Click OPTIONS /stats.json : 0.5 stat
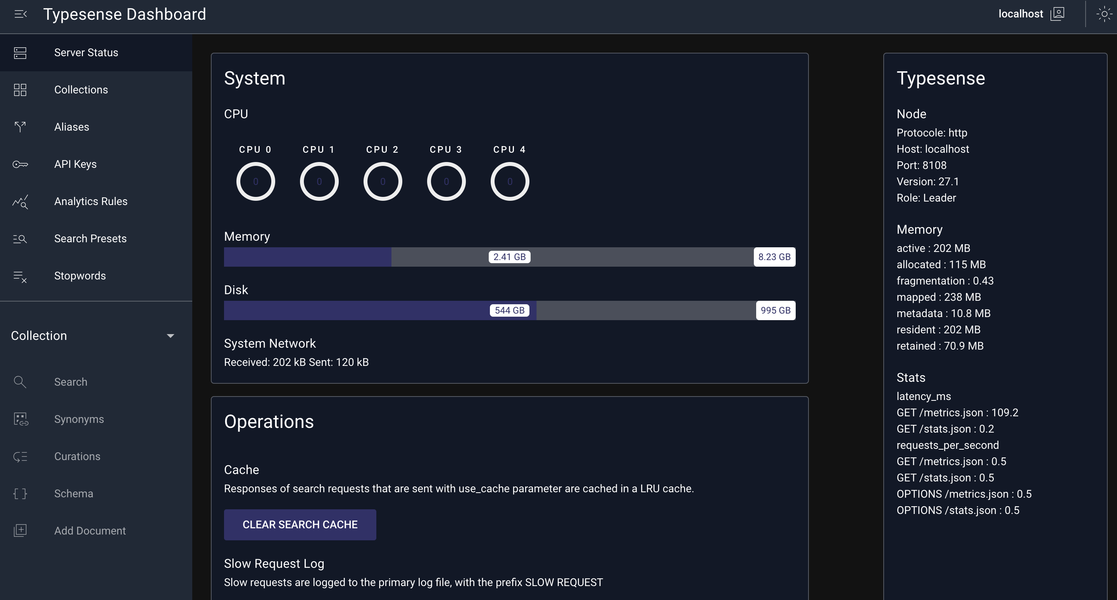1117x600 pixels. [x=958, y=510]
